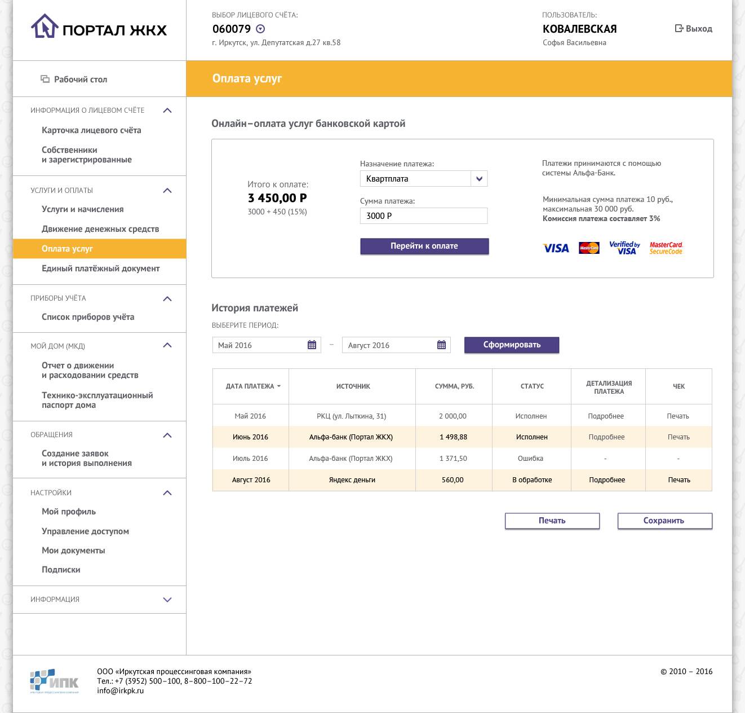The image size is (745, 713).
Task: Open Единый платёжный документ menu item
Action: click(x=100, y=269)
